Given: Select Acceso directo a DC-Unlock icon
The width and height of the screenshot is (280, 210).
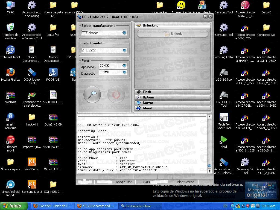Looking at the screenshot, I should (x=224, y=166).
